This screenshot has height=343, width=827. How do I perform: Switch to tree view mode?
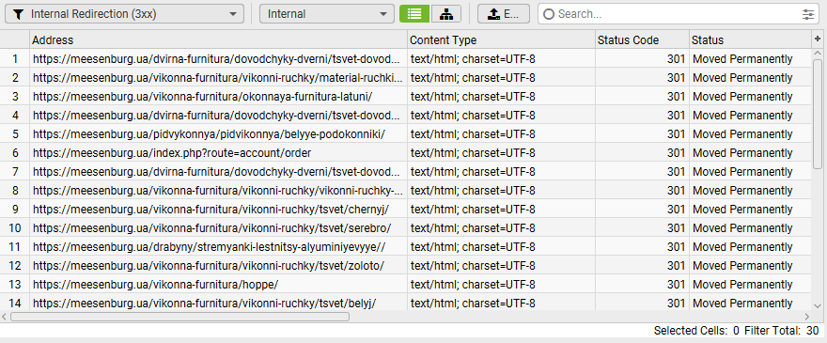[x=446, y=14]
